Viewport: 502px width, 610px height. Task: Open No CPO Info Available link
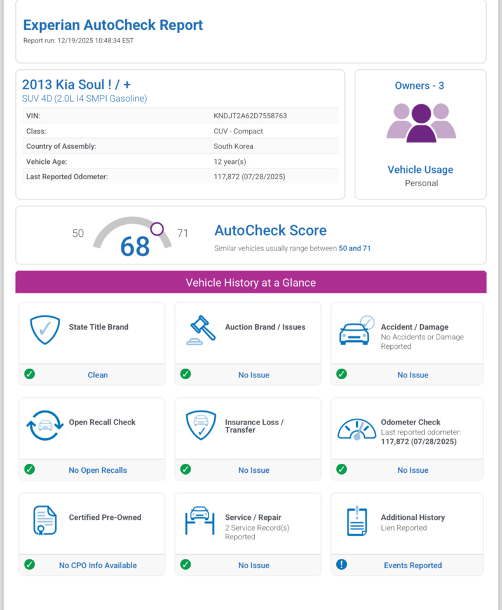point(98,566)
